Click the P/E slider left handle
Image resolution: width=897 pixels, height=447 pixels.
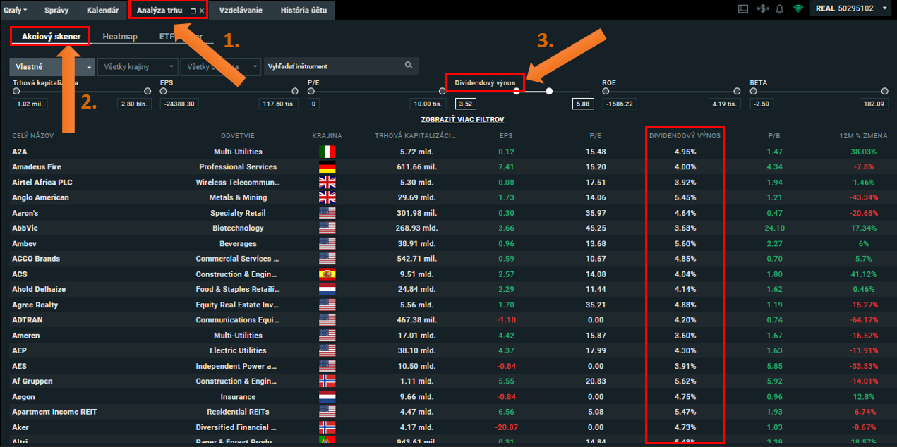311,91
